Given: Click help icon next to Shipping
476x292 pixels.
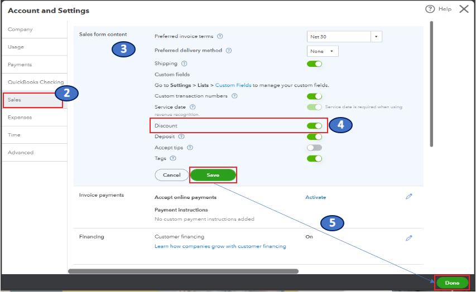Looking at the screenshot, I should (184, 64).
